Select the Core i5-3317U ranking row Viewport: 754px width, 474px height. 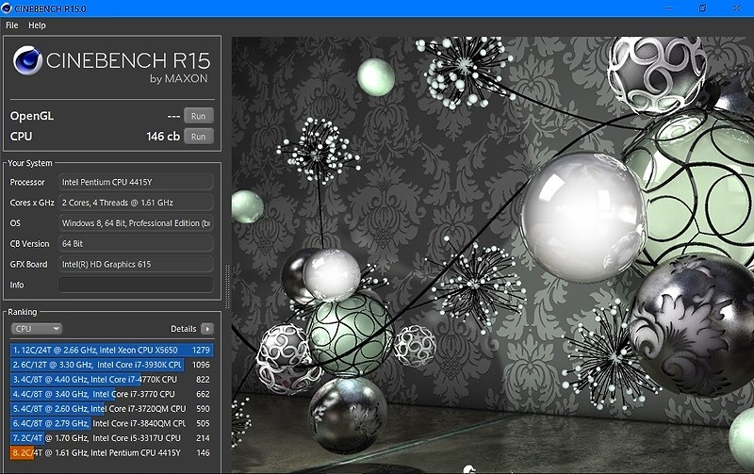tap(112, 438)
